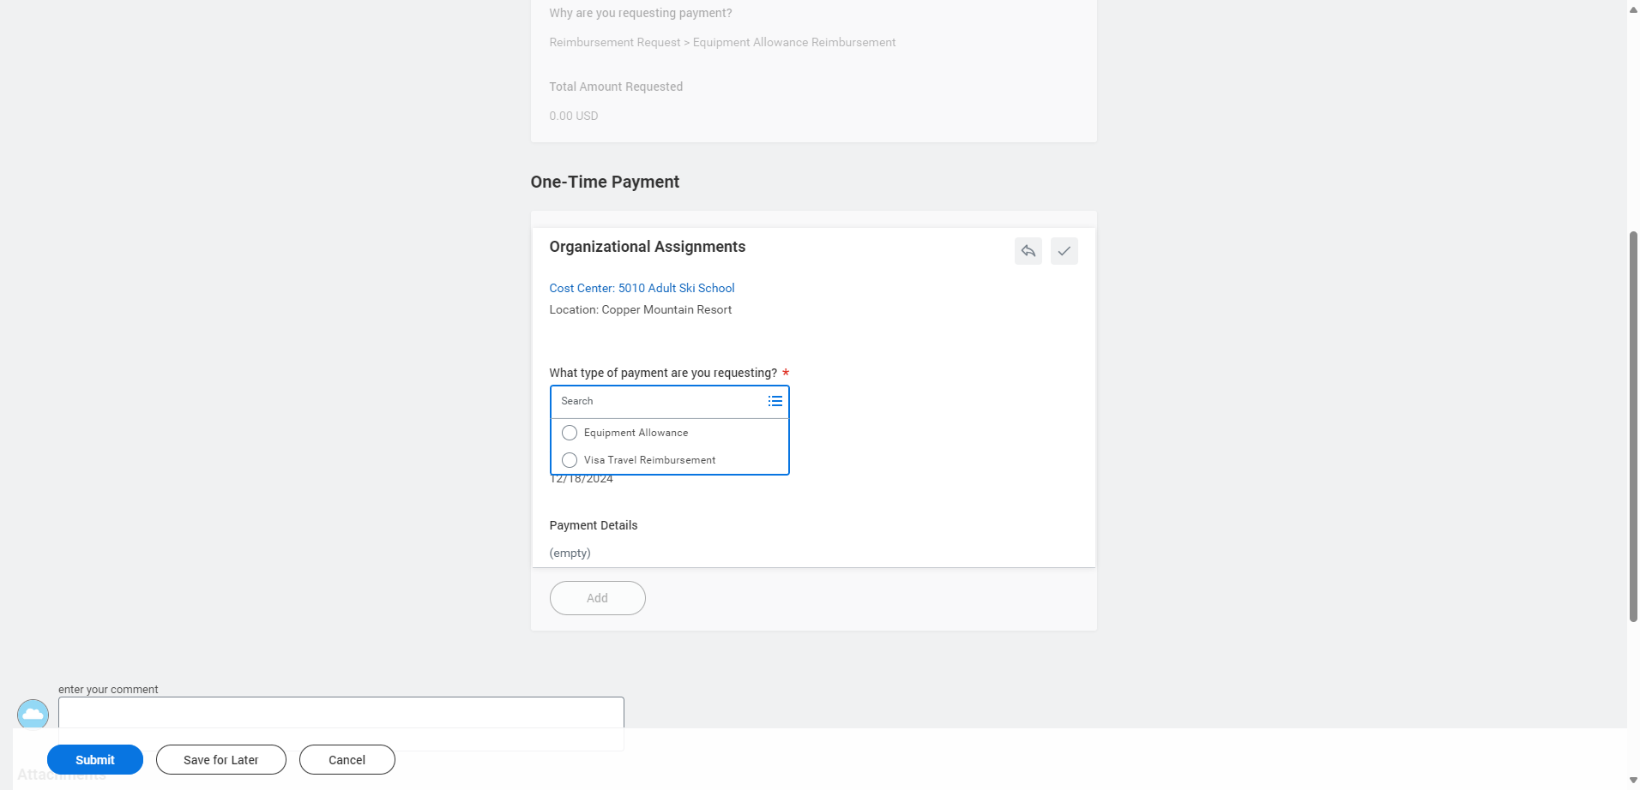
Task: Click 'Reimbursement Request > Equipment Allowance Reimbursement' text
Action: [722, 42]
